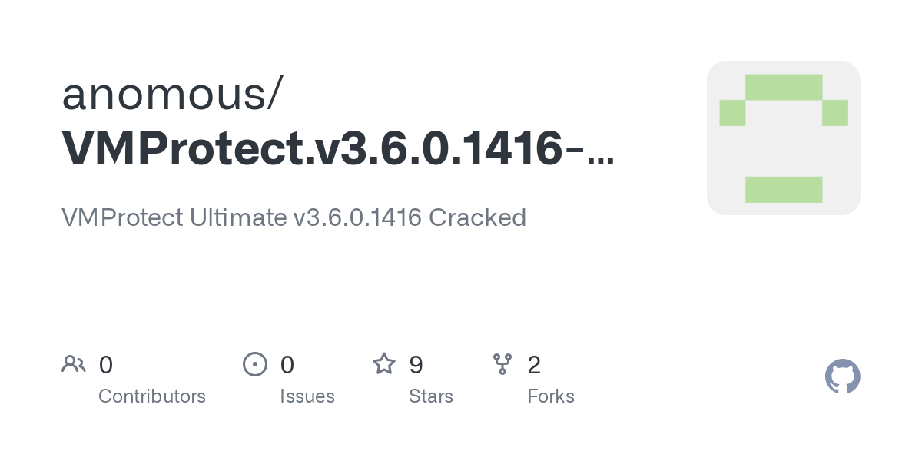Click the Forks branch icon
Screen dimensions: 922x461
click(x=502, y=364)
